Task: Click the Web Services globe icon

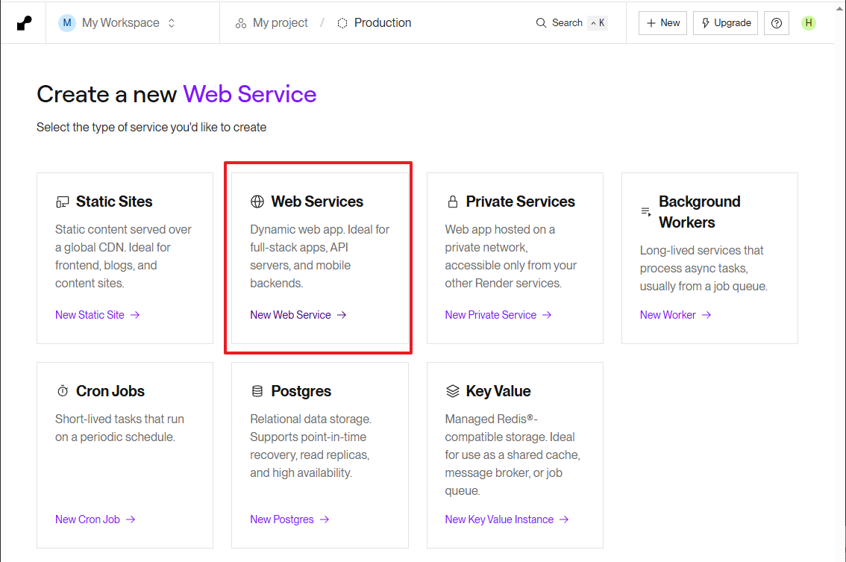Action: (257, 202)
